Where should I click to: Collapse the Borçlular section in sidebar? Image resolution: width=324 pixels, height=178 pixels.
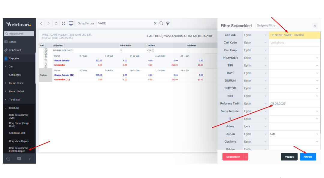pyautogui.click(x=14, y=108)
